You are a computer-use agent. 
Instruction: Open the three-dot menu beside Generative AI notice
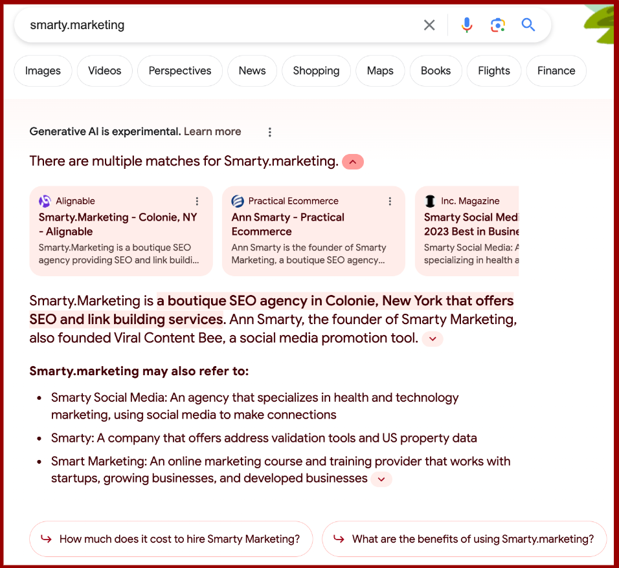coord(270,132)
